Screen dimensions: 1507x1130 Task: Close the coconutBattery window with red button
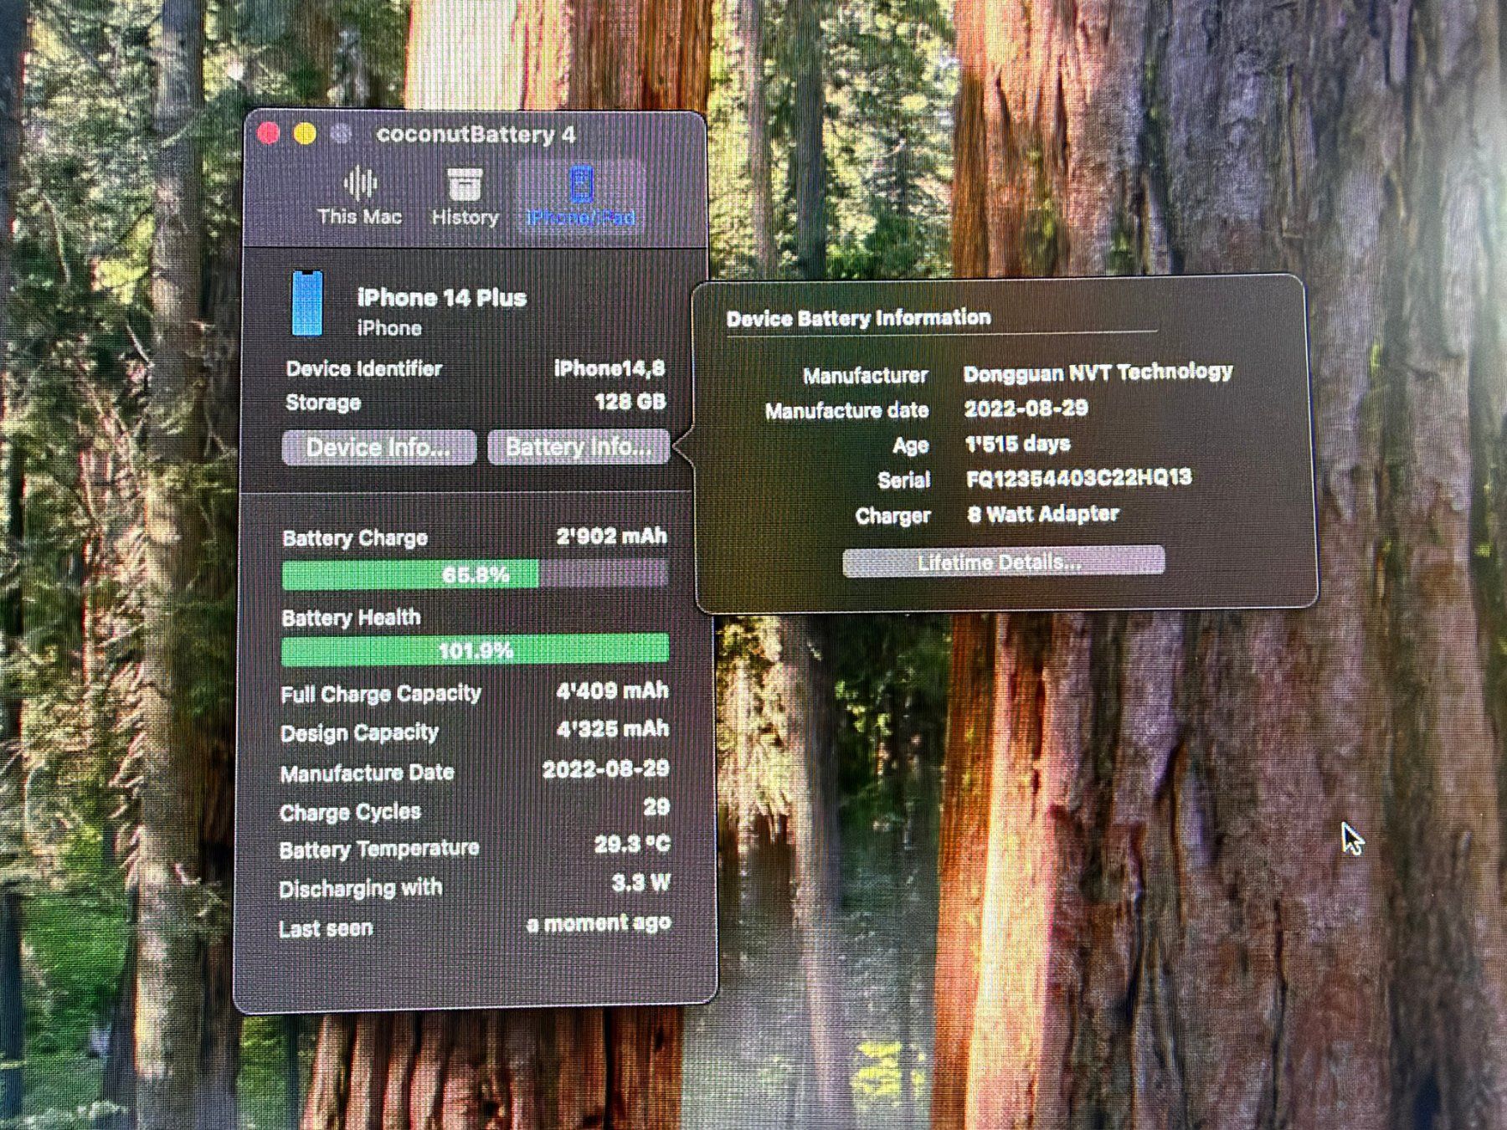tap(269, 133)
